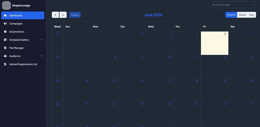Click the SimpleConsign logo image

(6, 5)
